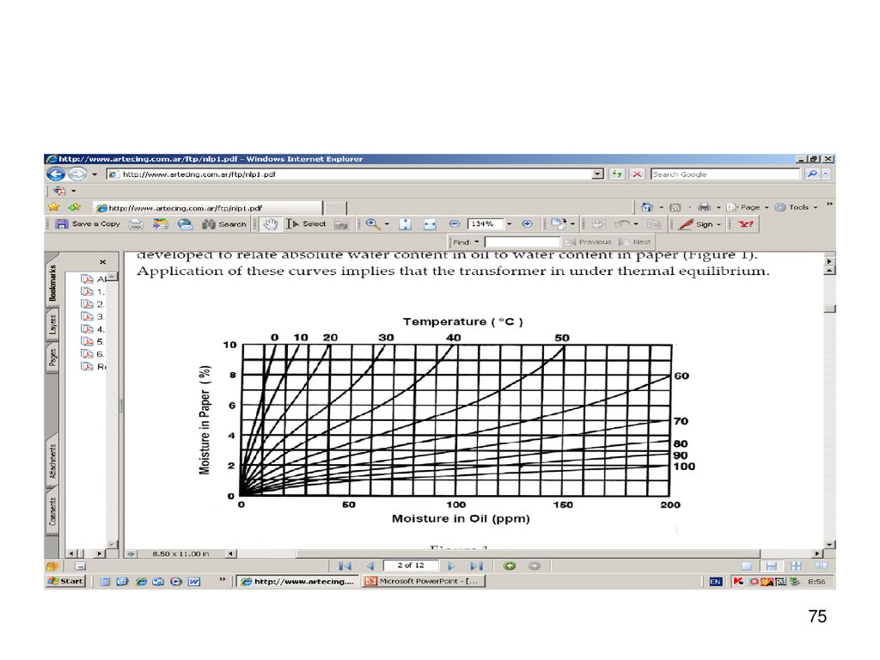Click the document vertical scrollbar thumb
This screenshot has height=660, width=880.
coord(830,309)
